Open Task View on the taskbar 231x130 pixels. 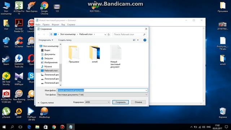pos(20,127)
